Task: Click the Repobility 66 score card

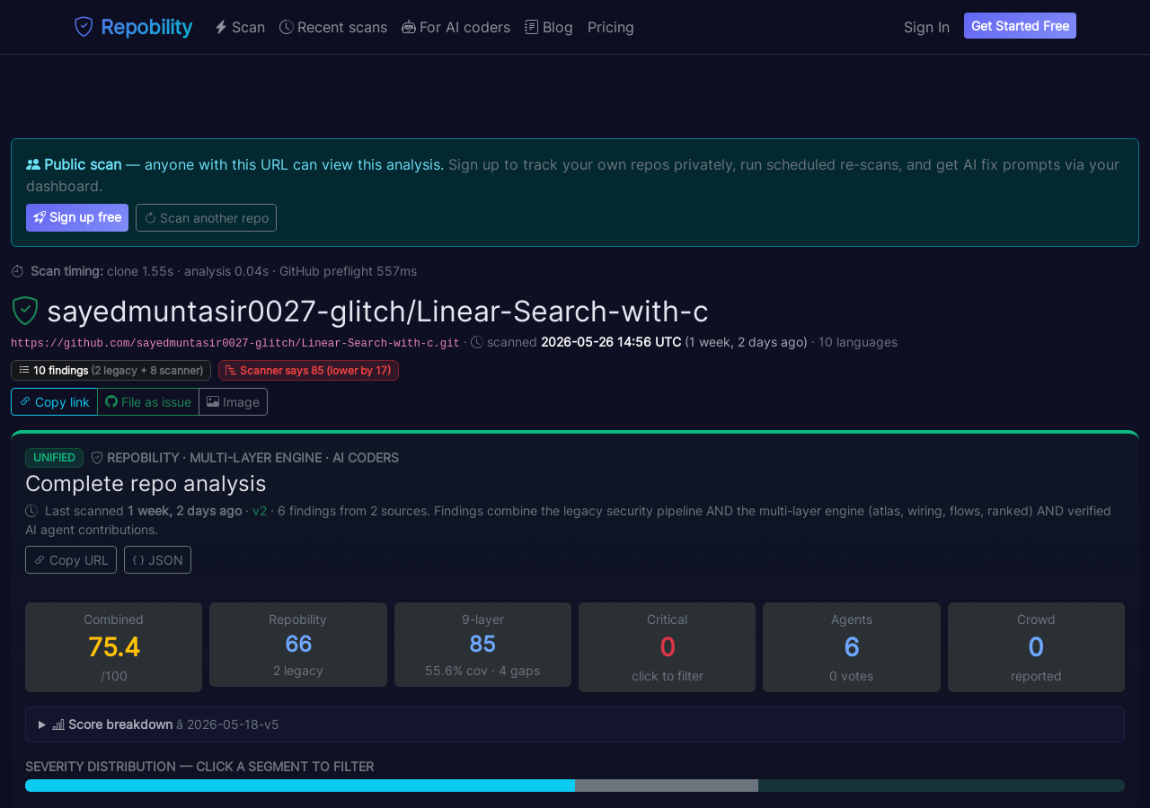Action: click(x=298, y=645)
